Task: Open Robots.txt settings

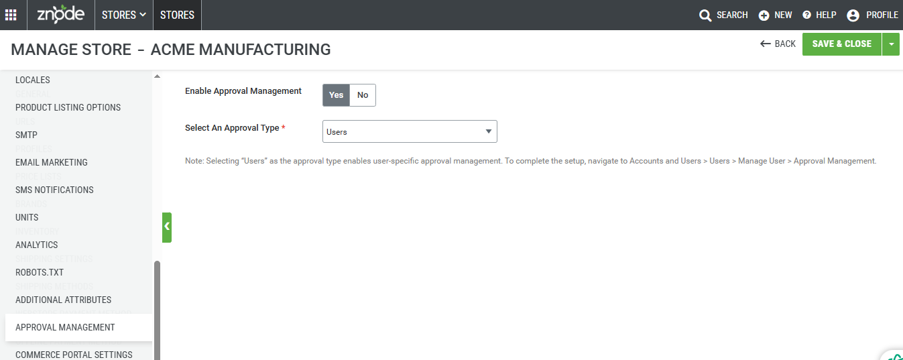Action: click(x=40, y=272)
